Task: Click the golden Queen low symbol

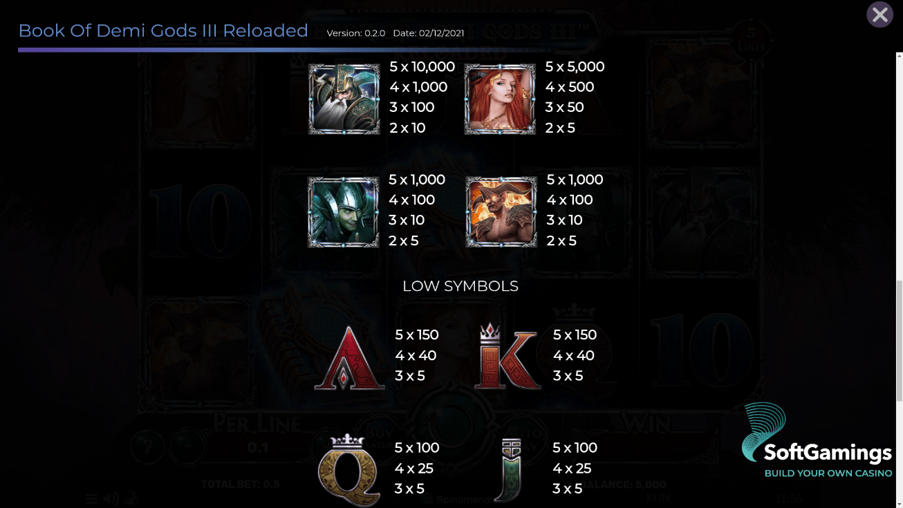Action: (349, 470)
